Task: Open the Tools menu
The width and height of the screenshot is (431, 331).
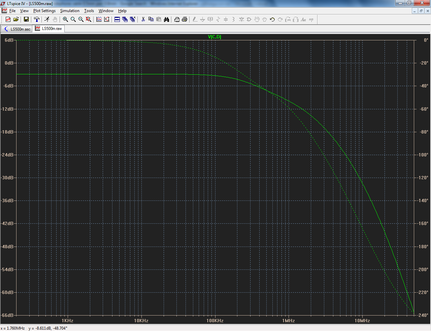Action: 89,11
